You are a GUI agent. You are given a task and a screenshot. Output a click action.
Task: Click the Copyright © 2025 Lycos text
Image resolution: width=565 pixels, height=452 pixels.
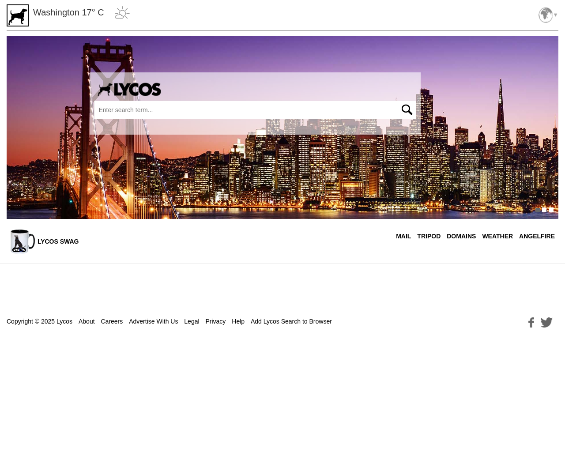tap(39, 321)
